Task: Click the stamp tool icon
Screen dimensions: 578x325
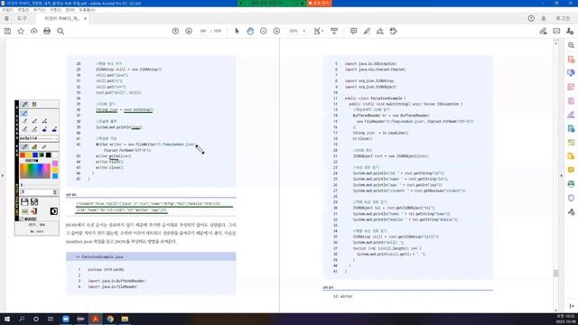Action: pos(394,32)
